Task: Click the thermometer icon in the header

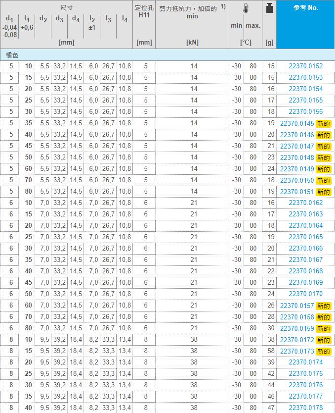Action: point(246,8)
